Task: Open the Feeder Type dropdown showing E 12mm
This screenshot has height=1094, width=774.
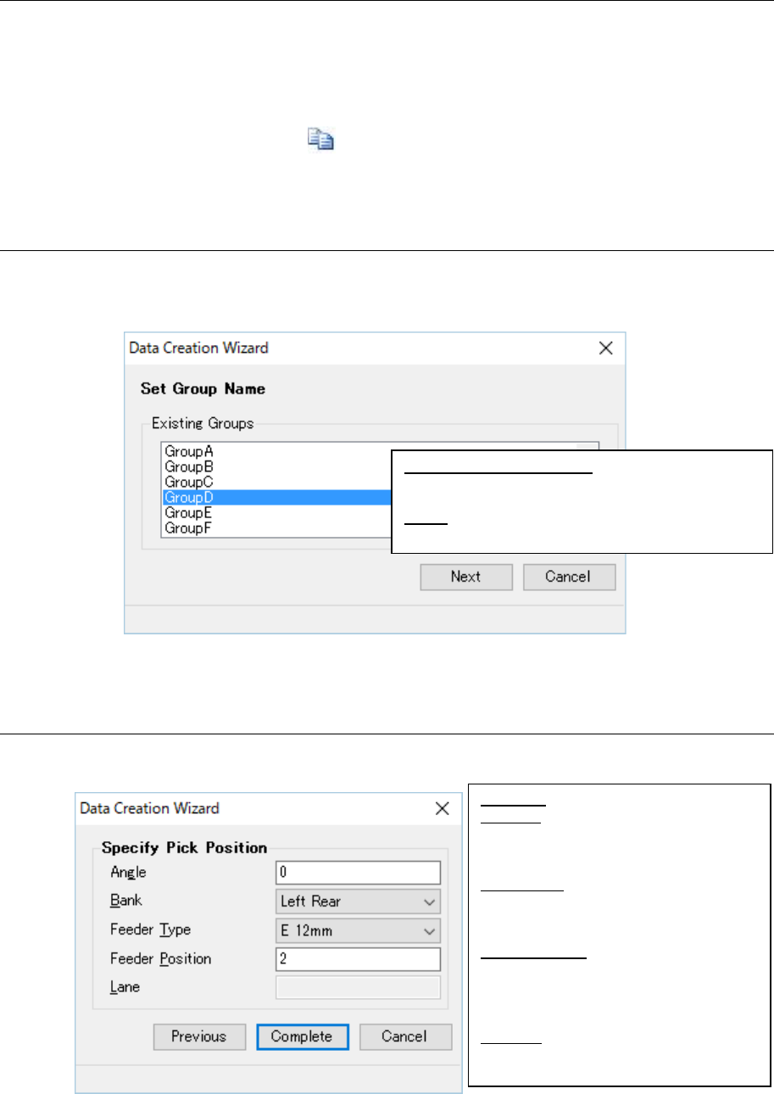Action: 358,930
